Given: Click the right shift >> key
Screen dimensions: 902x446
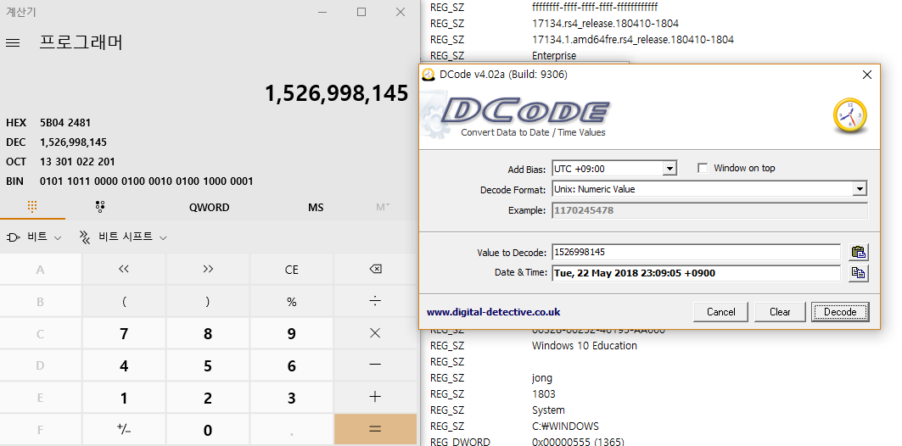Looking at the screenshot, I should 208,269.
